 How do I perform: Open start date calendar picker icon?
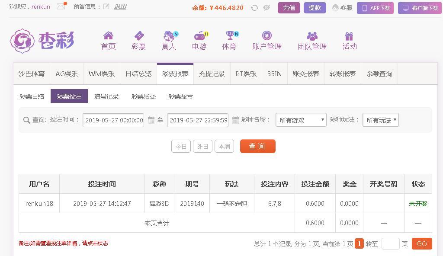click(151, 120)
